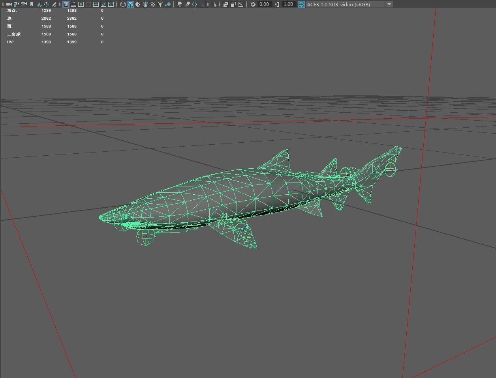The width and height of the screenshot is (496, 378).
Task: Toggle the Lock Camera icon
Action: click(16, 4)
